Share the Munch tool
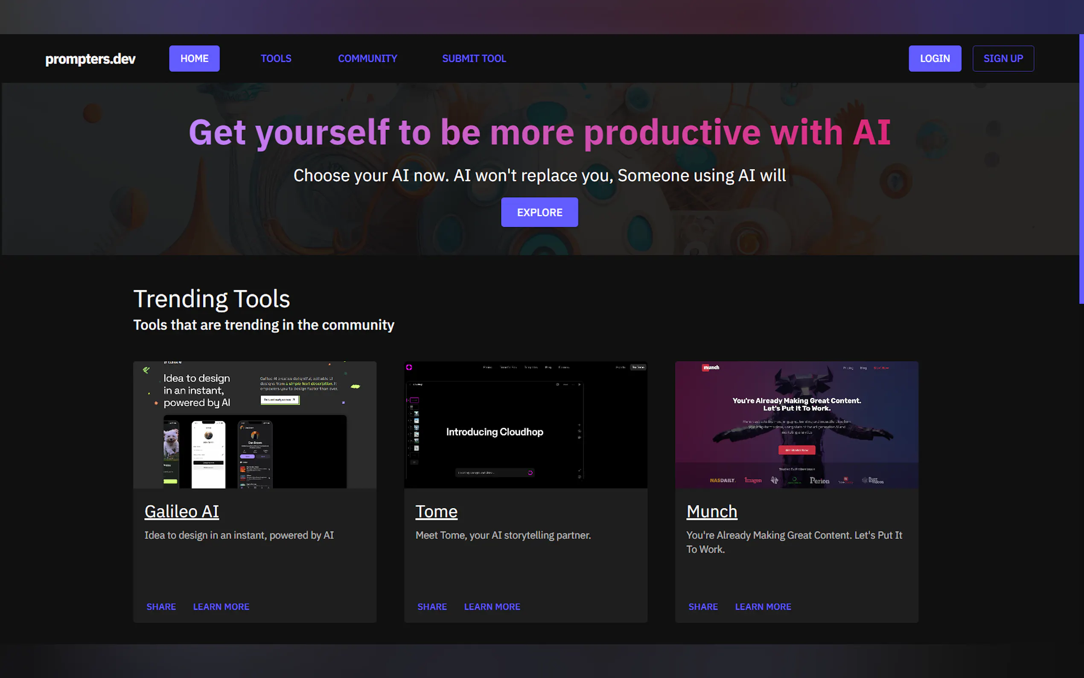This screenshot has width=1084, height=678. [x=703, y=607]
